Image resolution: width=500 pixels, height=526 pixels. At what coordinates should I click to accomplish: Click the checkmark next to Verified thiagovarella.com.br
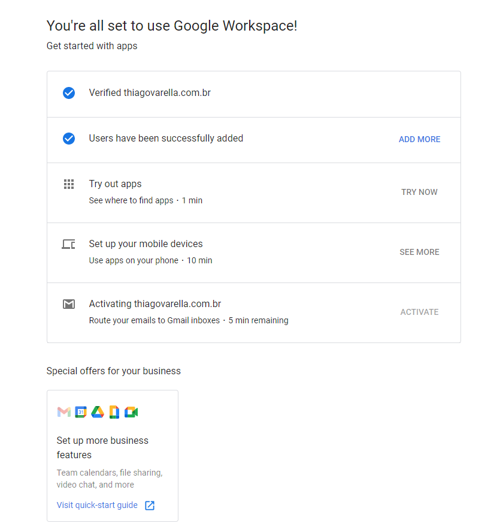point(69,93)
